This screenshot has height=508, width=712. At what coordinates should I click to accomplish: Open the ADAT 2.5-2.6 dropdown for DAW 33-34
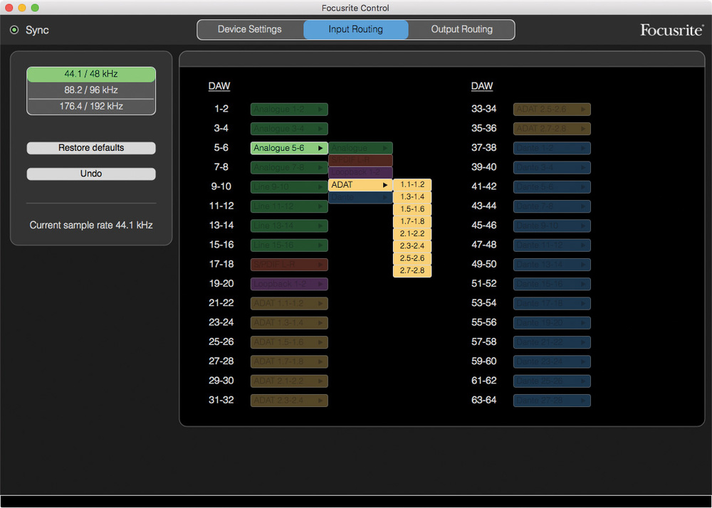tap(552, 110)
